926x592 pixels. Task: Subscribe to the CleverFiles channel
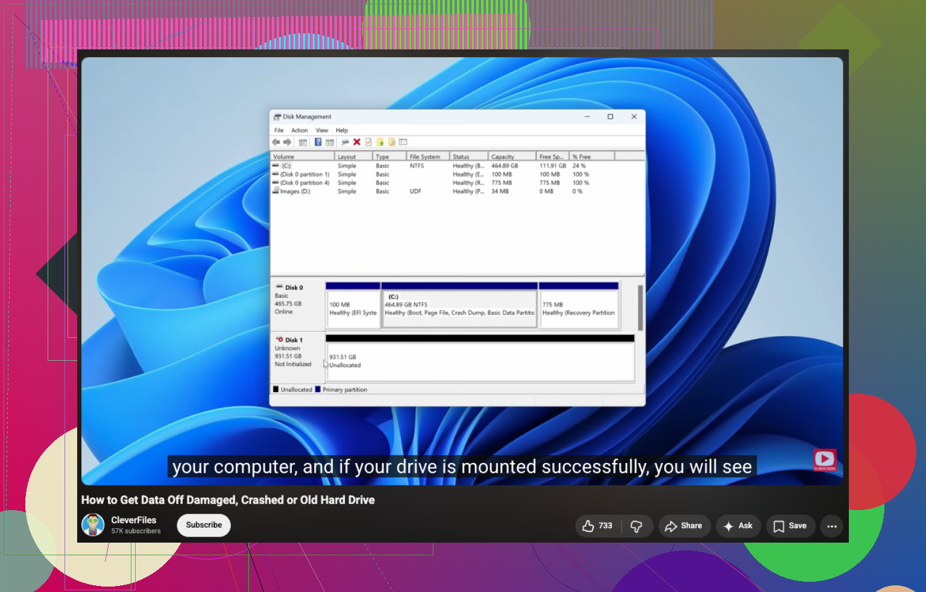pyautogui.click(x=204, y=525)
